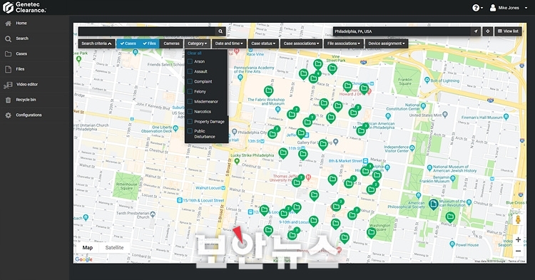Toggle the Property Damage checkbox
This screenshot has width=535, height=280.
pyautogui.click(x=190, y=122)
